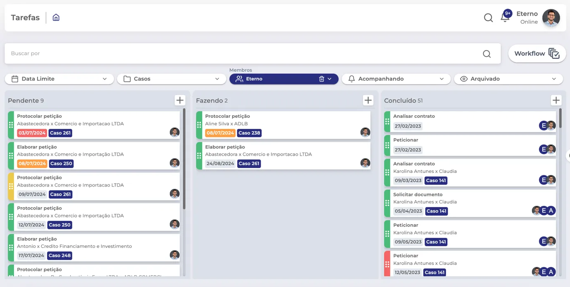Screen dimensions: 570x287
Task: Expand the Membros Eterno dropdown
Action: [329, 79]
